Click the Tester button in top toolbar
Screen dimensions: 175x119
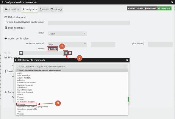coord(131,8)
